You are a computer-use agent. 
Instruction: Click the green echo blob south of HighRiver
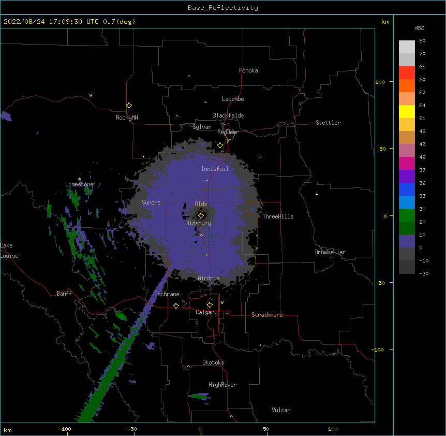coord(199,396)
